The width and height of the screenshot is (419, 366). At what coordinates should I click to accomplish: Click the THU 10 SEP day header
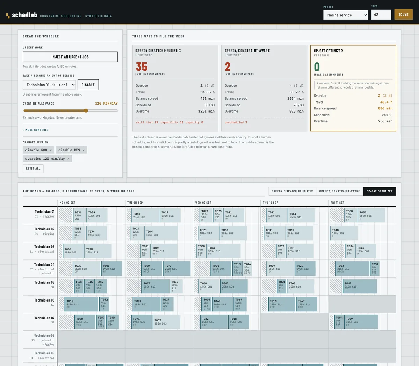(x=271, y=203)
